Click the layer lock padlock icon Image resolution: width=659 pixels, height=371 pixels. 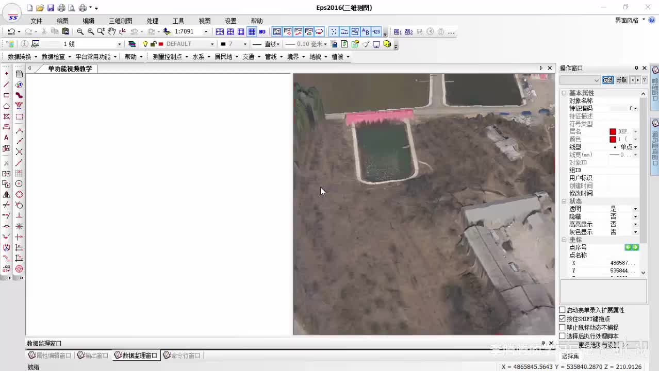click(x=153, y=44)
